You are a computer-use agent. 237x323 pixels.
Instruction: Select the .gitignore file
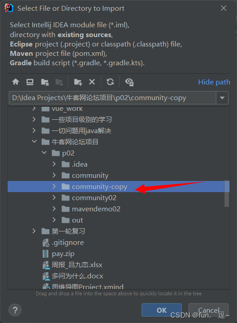tap(119, 243)
